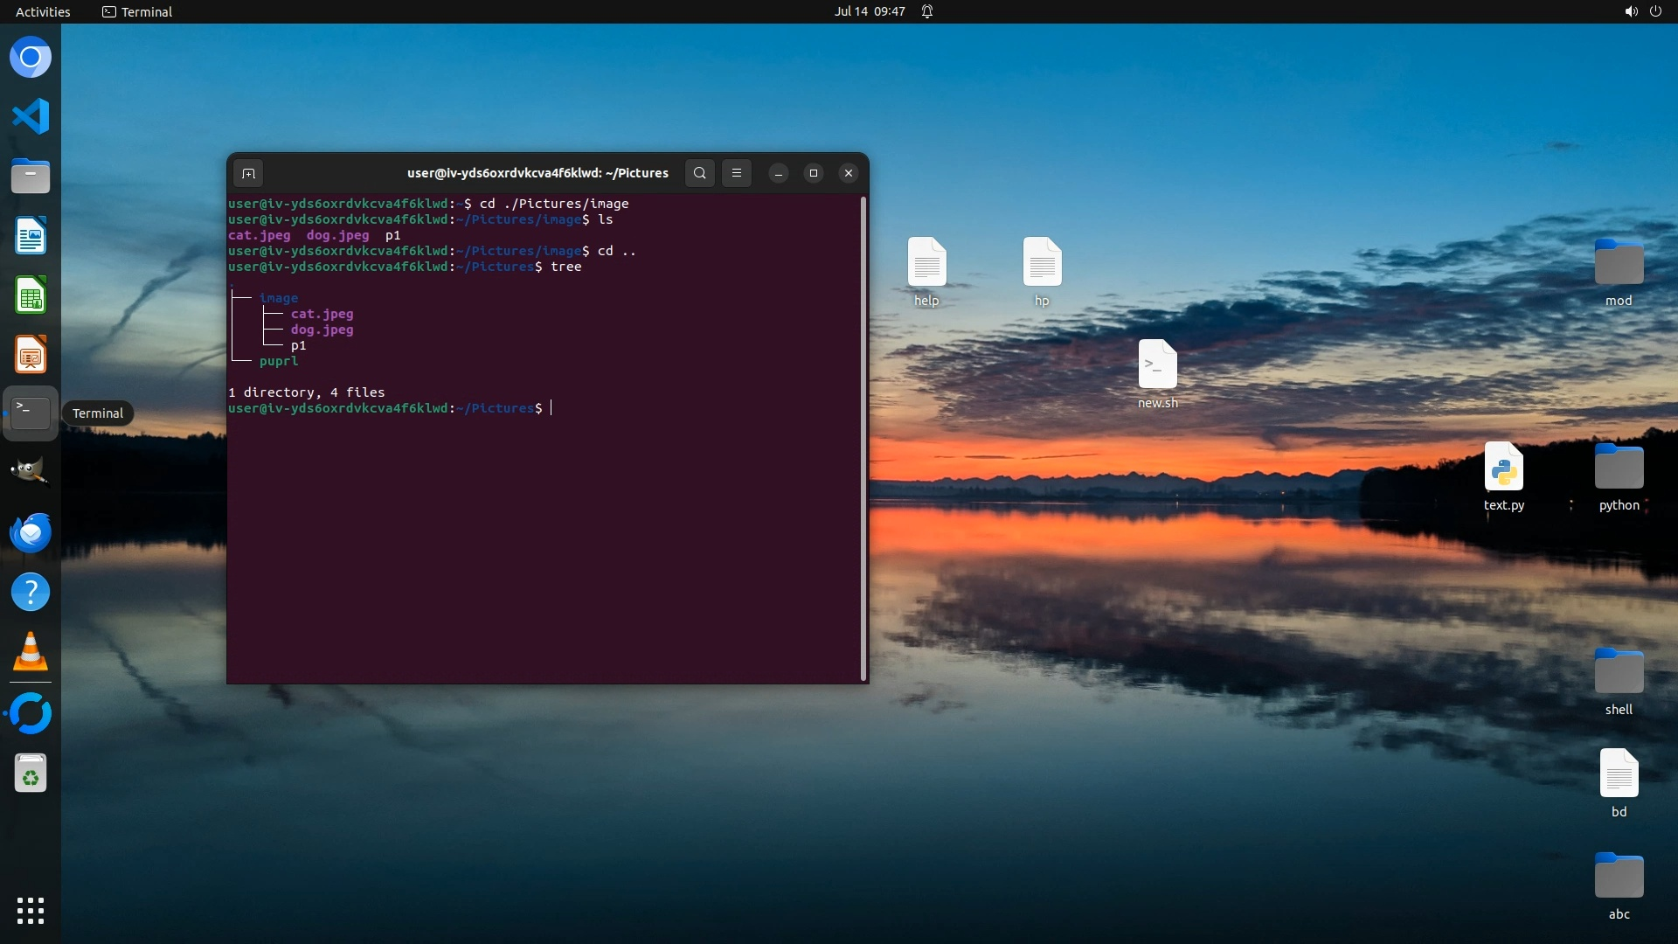
Task: Launch LibreOffice Calc from dock
Action: pyautogui.click(x=31, y=296)
